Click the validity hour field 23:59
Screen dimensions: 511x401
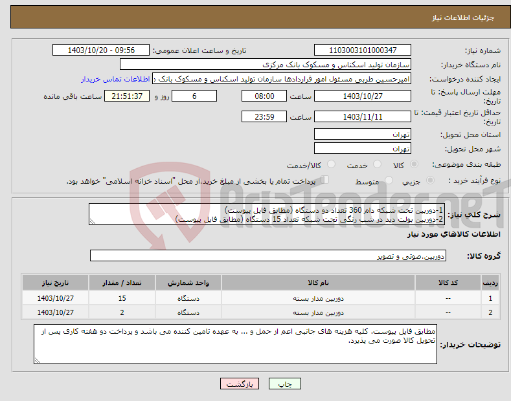click(264, 116)
